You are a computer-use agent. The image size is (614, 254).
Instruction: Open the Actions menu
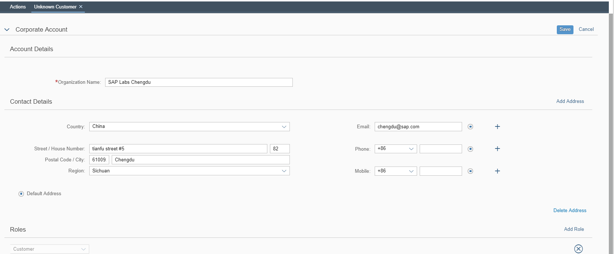tap(18, 7)
